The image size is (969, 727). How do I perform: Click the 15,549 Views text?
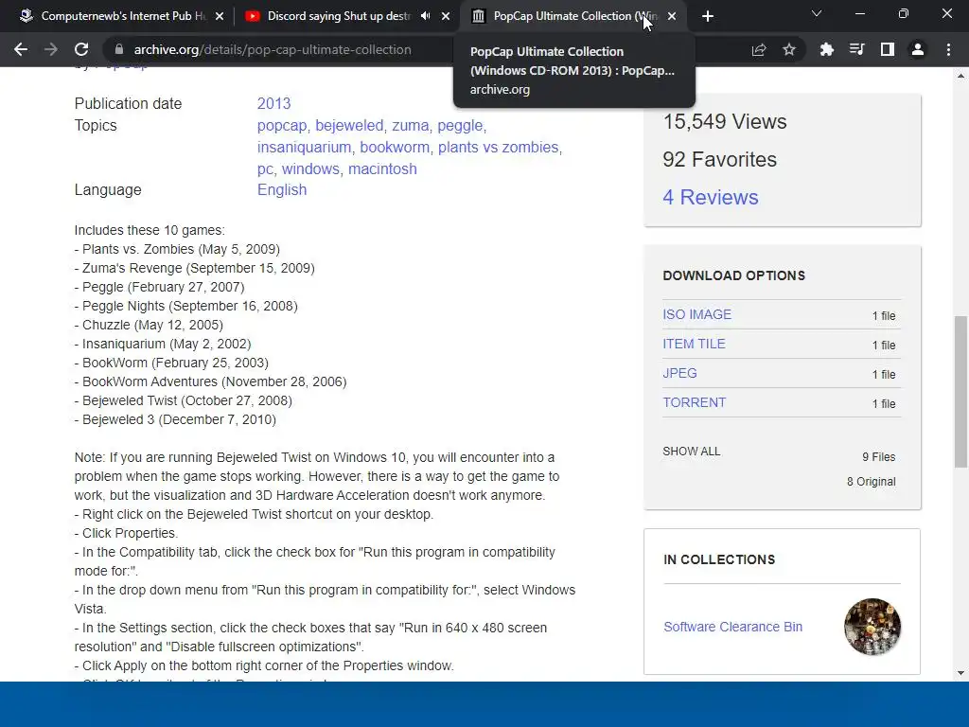pyautogui.click(x=725, y=122)
